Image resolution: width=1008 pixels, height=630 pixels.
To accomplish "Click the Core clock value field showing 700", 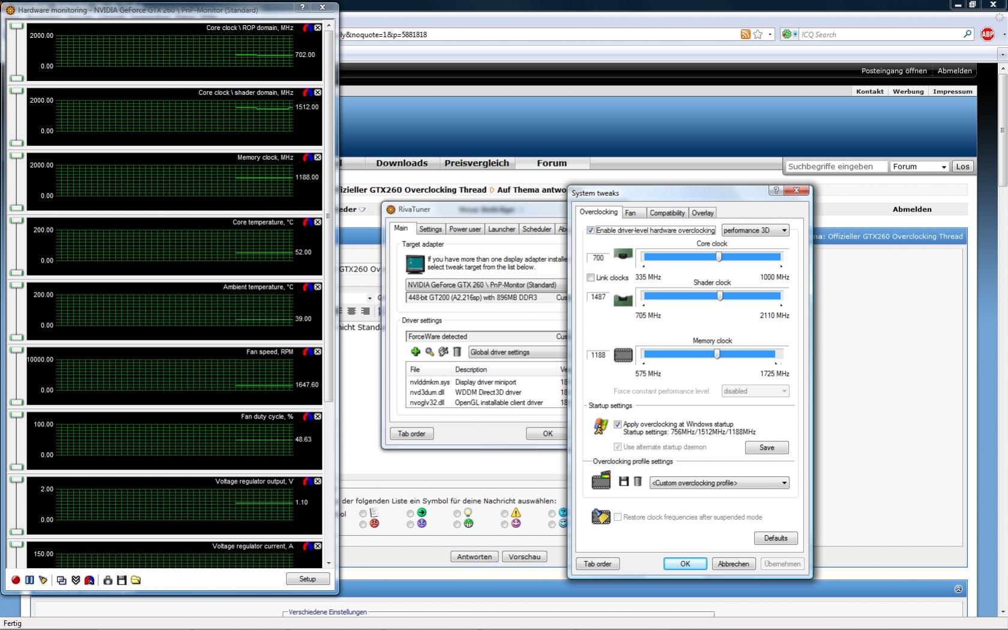I will coord(598,258).
